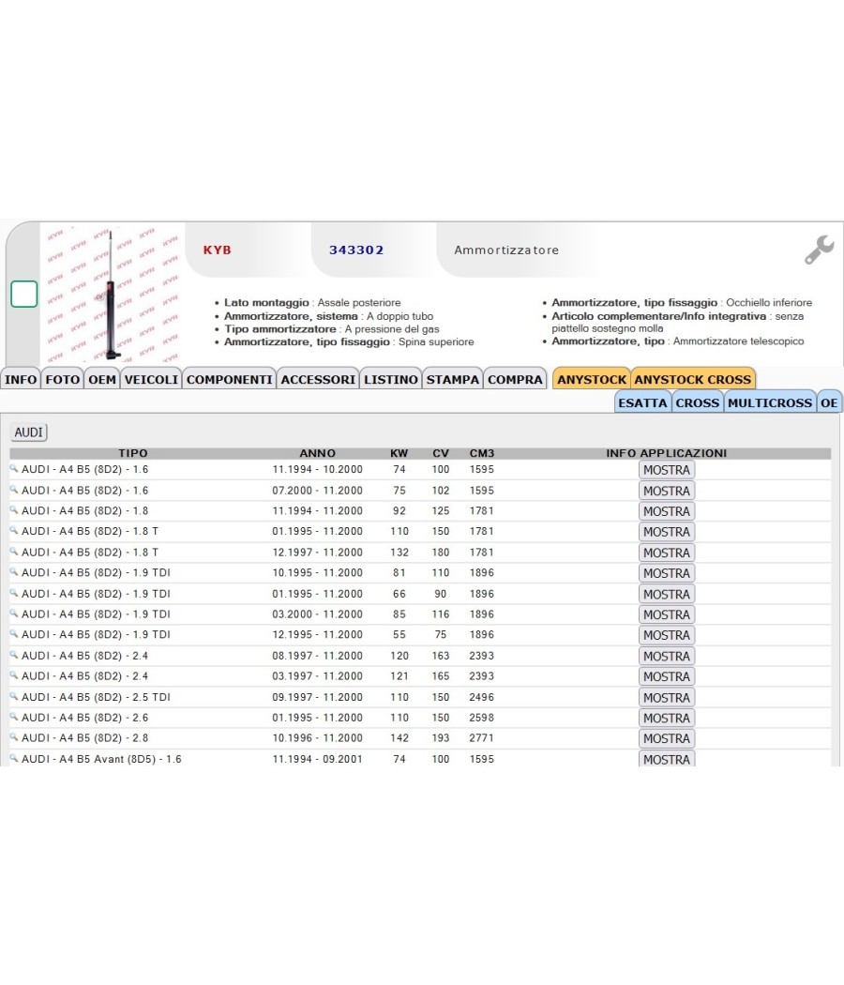The height and width of the screenshot is (985, 844).
Task: Select the ESATTA sub-tab
Action: 642,402
